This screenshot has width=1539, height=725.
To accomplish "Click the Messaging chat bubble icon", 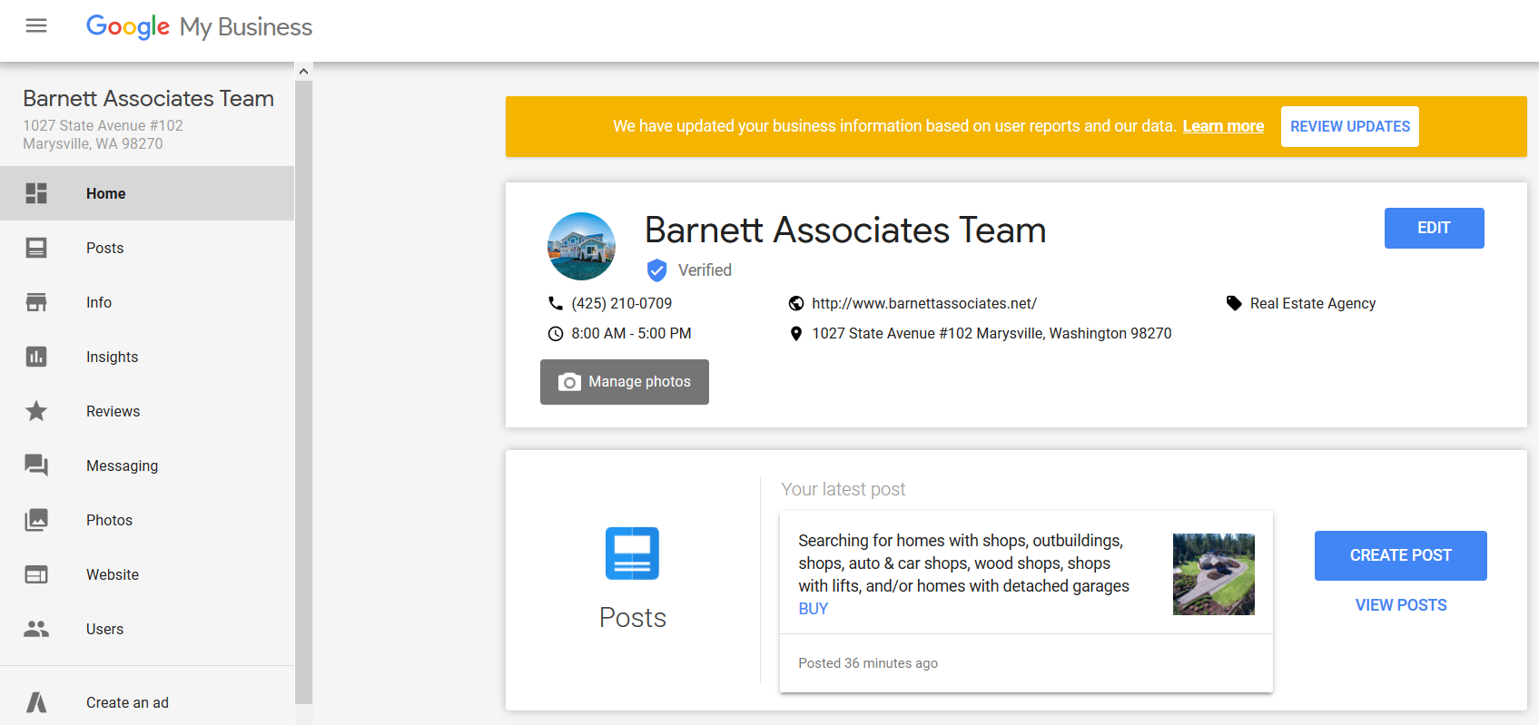I will [x=36, y=465].
